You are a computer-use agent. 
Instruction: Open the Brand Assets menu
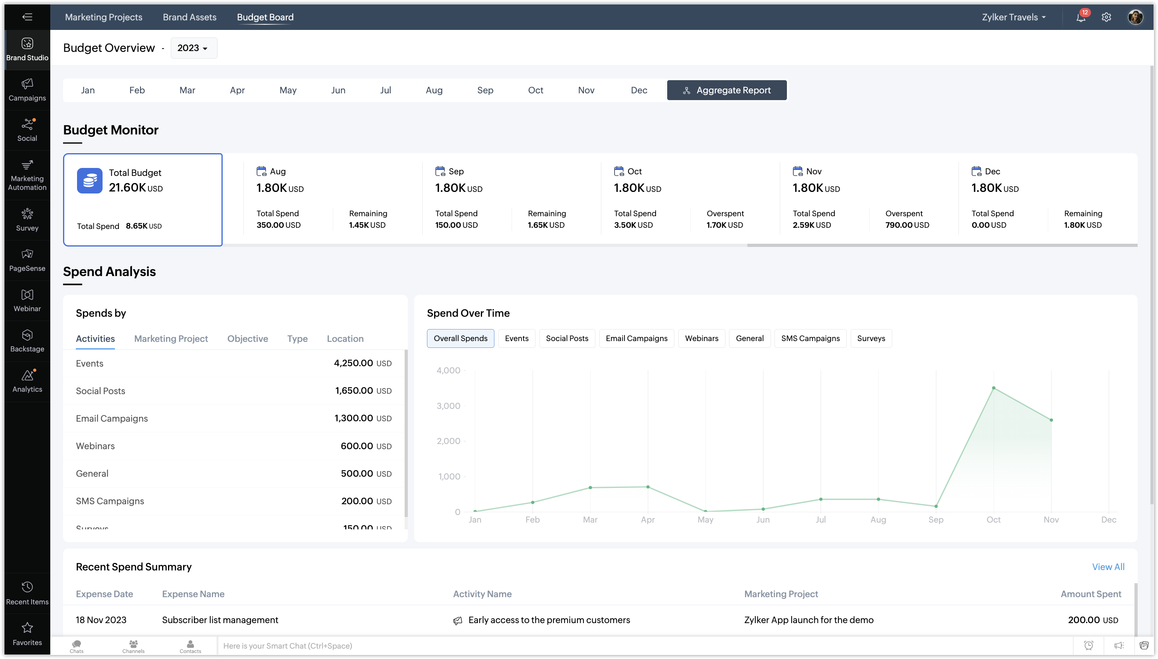(x=189, y=17)
